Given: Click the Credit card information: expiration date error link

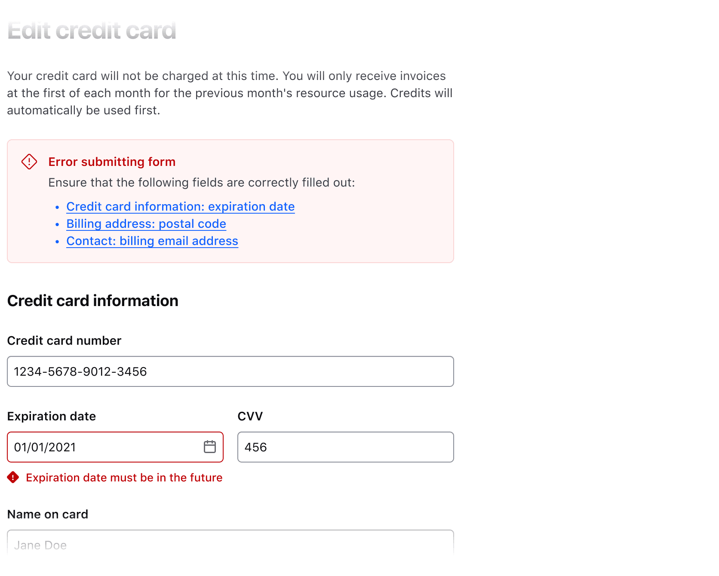Looking at the screenshot, I should pos(180,206).
